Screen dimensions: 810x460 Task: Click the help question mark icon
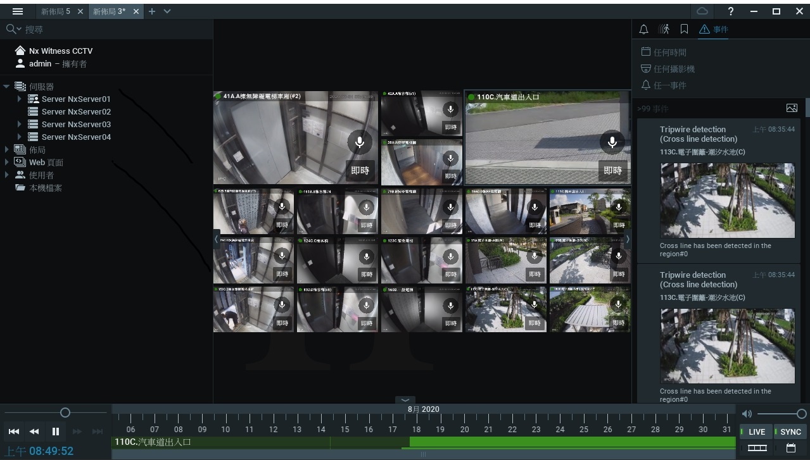click(x=731, y=11)
